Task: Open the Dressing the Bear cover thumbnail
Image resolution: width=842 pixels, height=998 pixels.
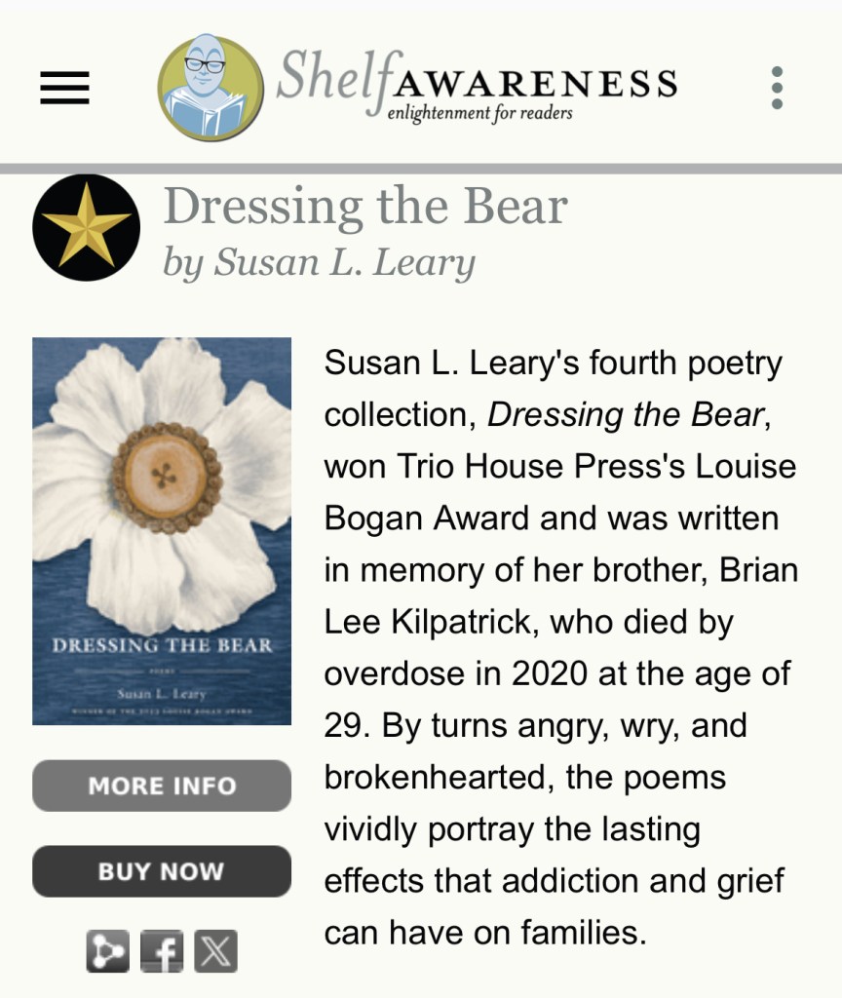Action: (x=162, y=531)
